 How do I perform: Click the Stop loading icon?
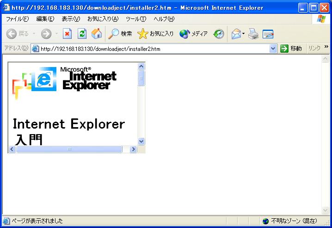[x=67, y=34]
